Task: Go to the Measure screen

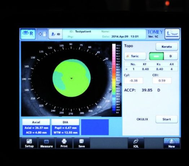Action: click(47, 143)
